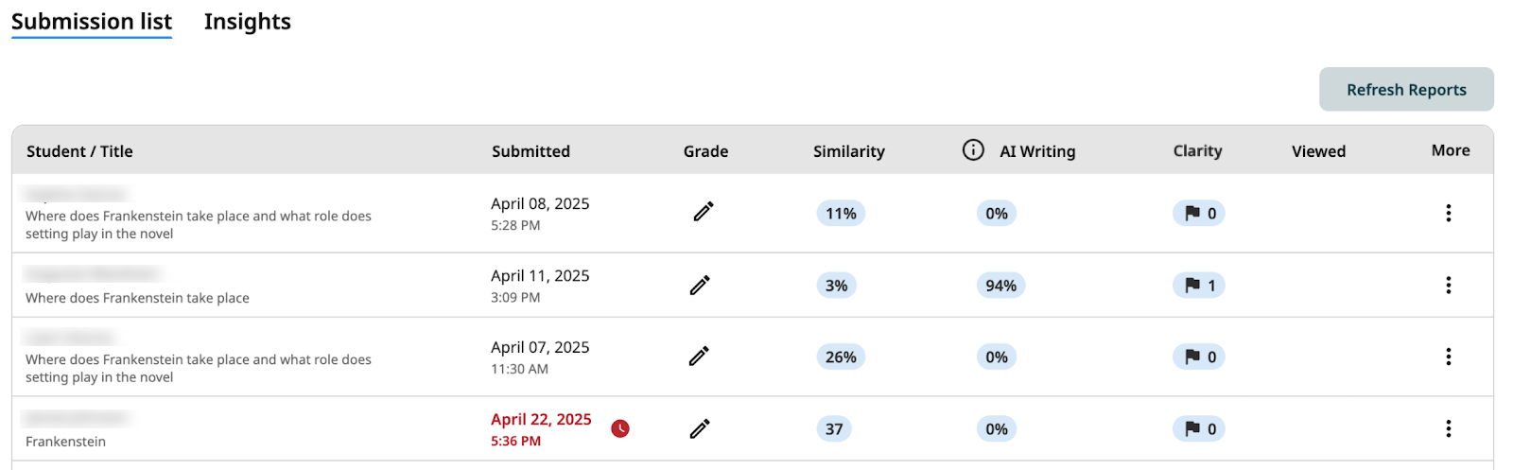The height and width of the screenshot is (470, 1513).
Task: Edit grade for the April 11 submission
Action: [700, 285]
